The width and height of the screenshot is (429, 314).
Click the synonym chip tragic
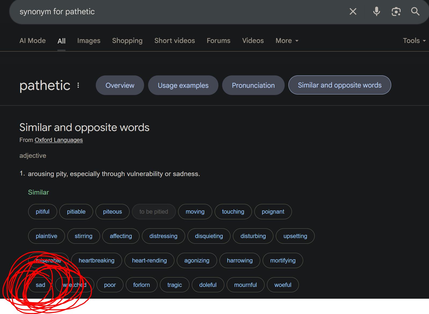(174, 285)
